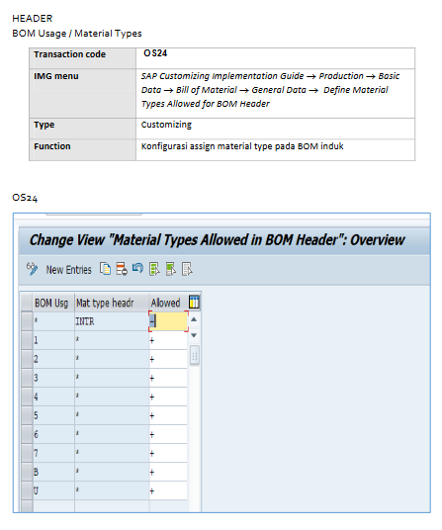Select row selector for BOM usage U
This screenshot has height=530, width=442.
point(27,490)
